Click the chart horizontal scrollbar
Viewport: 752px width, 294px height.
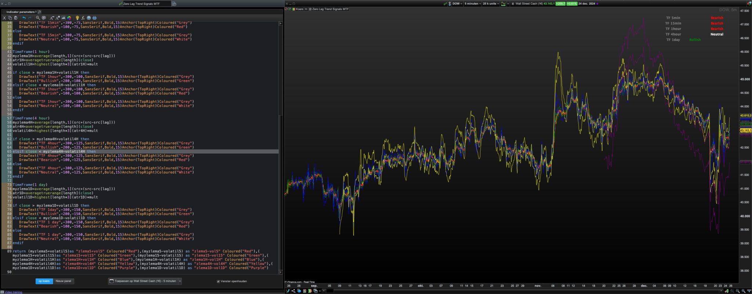523,291
